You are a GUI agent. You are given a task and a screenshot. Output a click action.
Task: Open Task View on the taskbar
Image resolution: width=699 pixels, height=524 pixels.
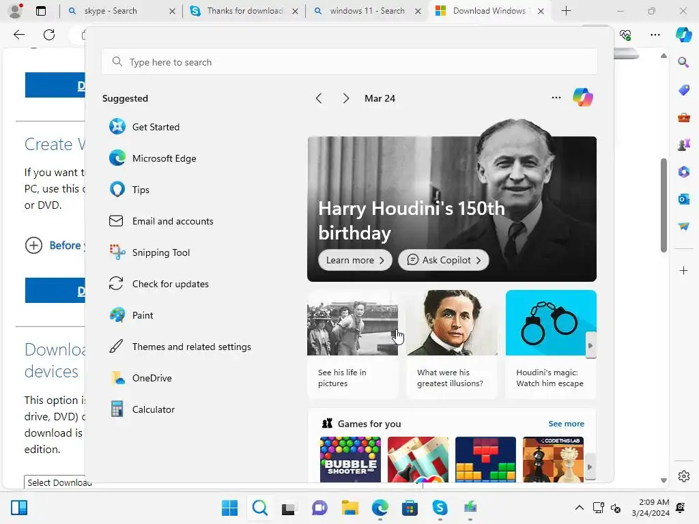pos(289,508)
